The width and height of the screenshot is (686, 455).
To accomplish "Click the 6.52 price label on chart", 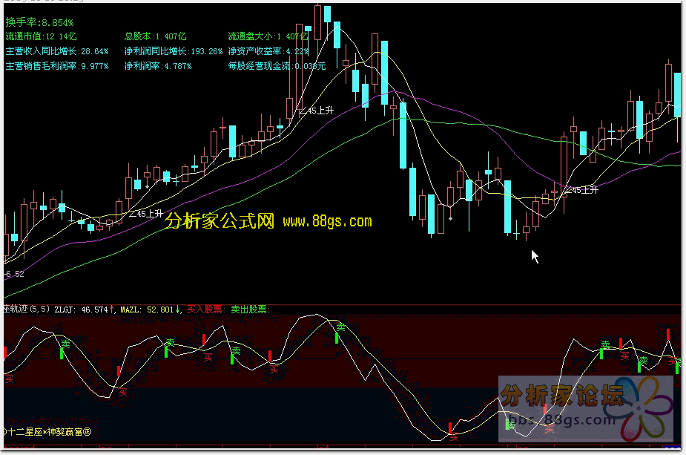I will pyautogui.click(x=14, y=274).
